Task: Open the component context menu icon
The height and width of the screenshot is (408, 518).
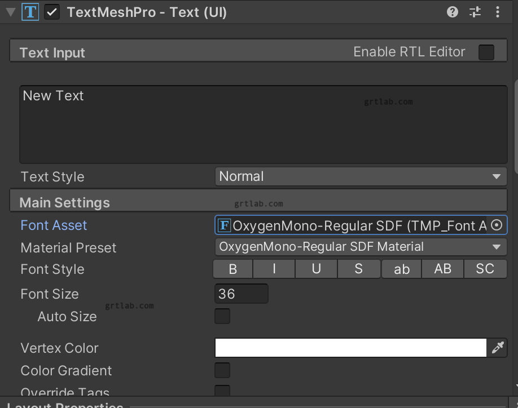Action: [498, 11]
